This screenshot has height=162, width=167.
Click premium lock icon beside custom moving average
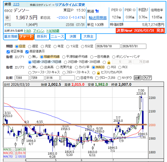pyautogui.click(x=109, y=62)
